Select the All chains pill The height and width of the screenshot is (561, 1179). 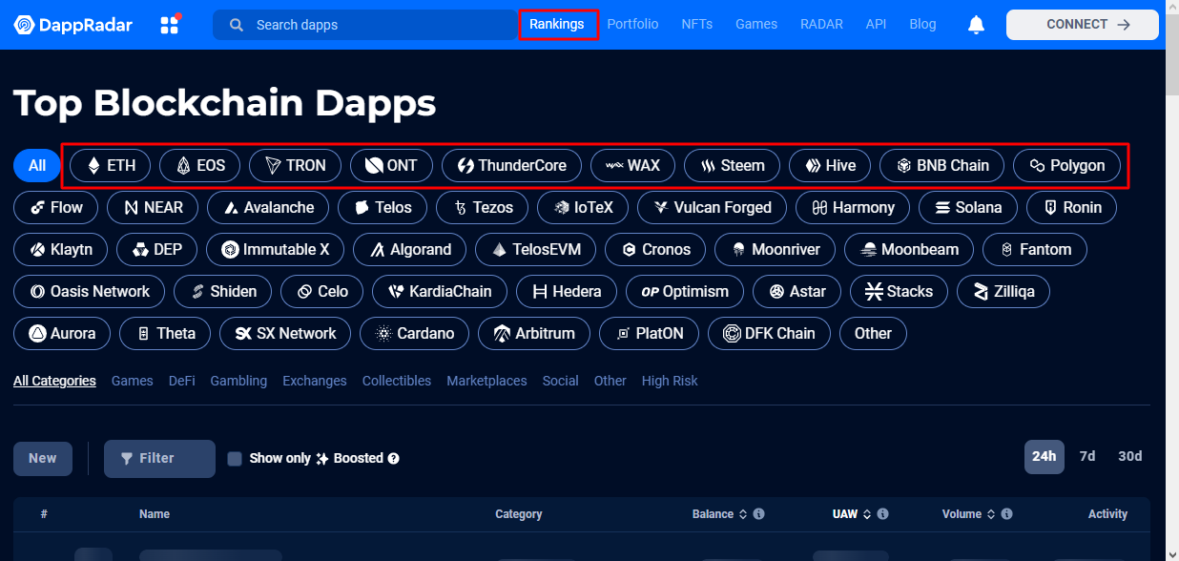tap(37, 166)
